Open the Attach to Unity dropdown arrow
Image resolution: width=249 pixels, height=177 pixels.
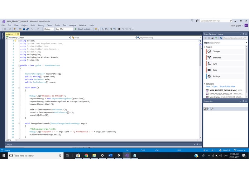click(x=92, y=29)
